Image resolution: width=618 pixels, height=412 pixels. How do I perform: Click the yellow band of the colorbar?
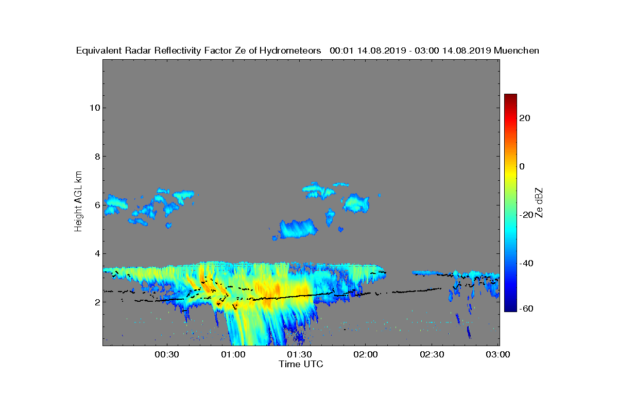510,175
